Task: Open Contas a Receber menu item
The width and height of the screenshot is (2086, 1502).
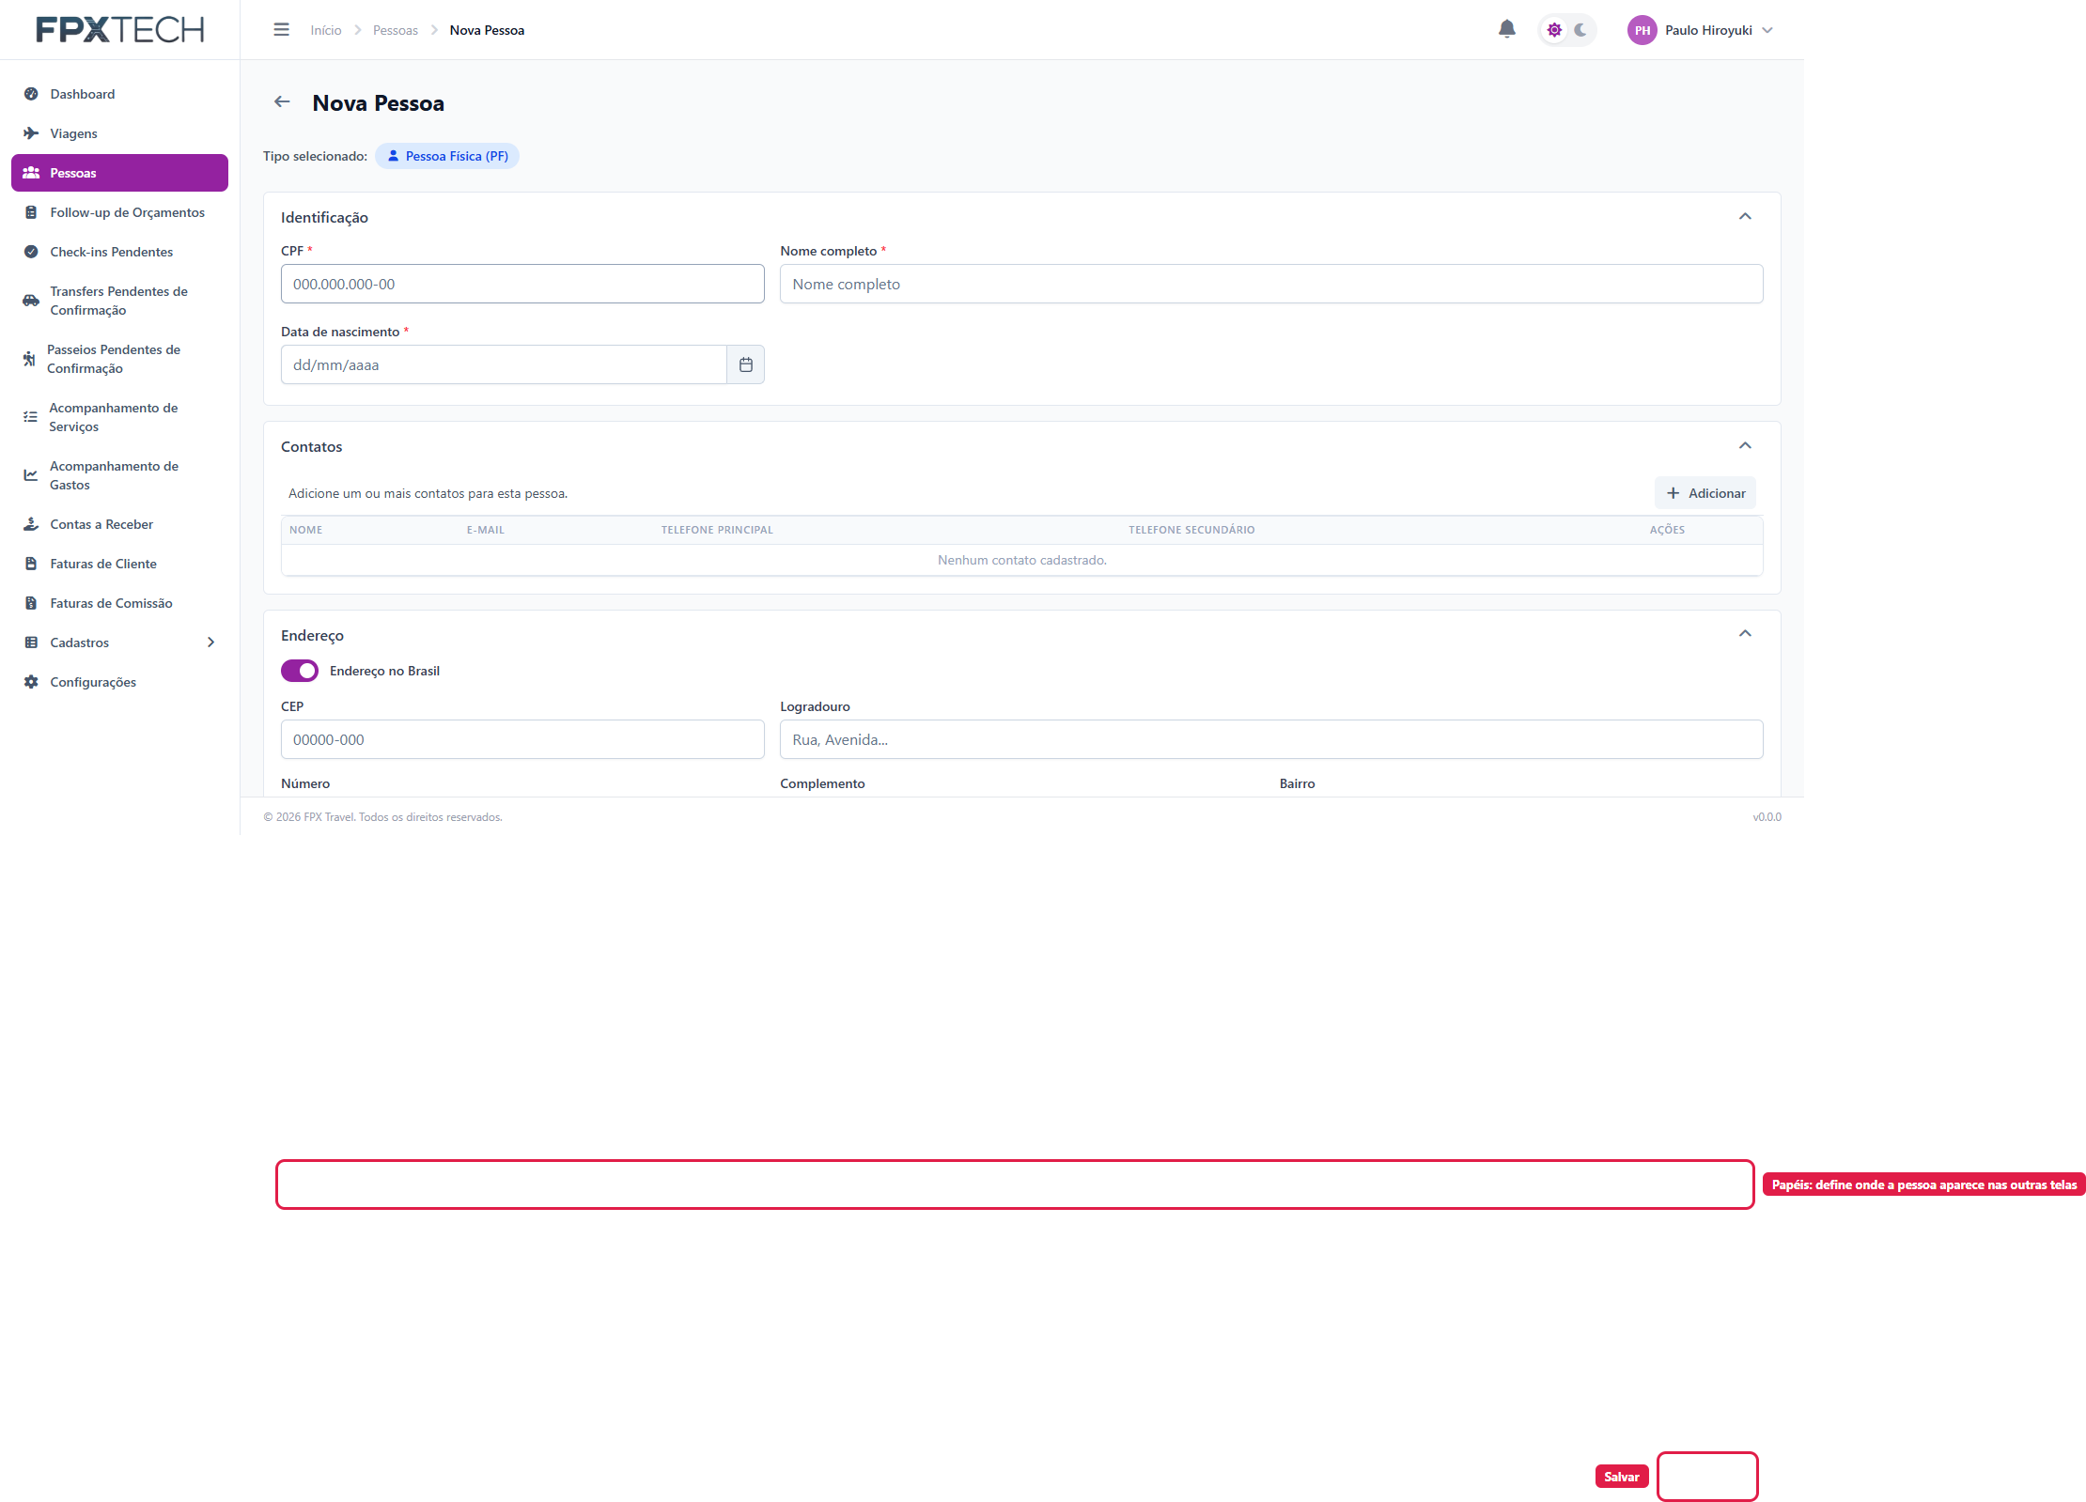Action: pyautogui.click(x=119, y=524)
